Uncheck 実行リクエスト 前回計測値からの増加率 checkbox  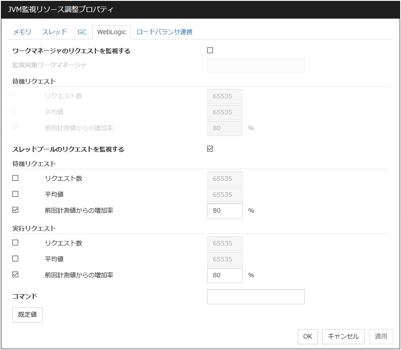tap(16, 275)
